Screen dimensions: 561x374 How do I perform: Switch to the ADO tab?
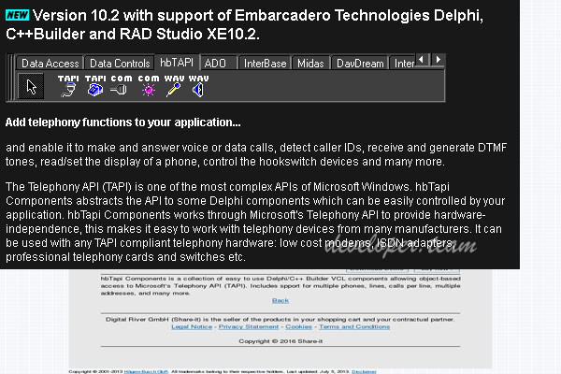pyautogui.click(x=216, y=64)
